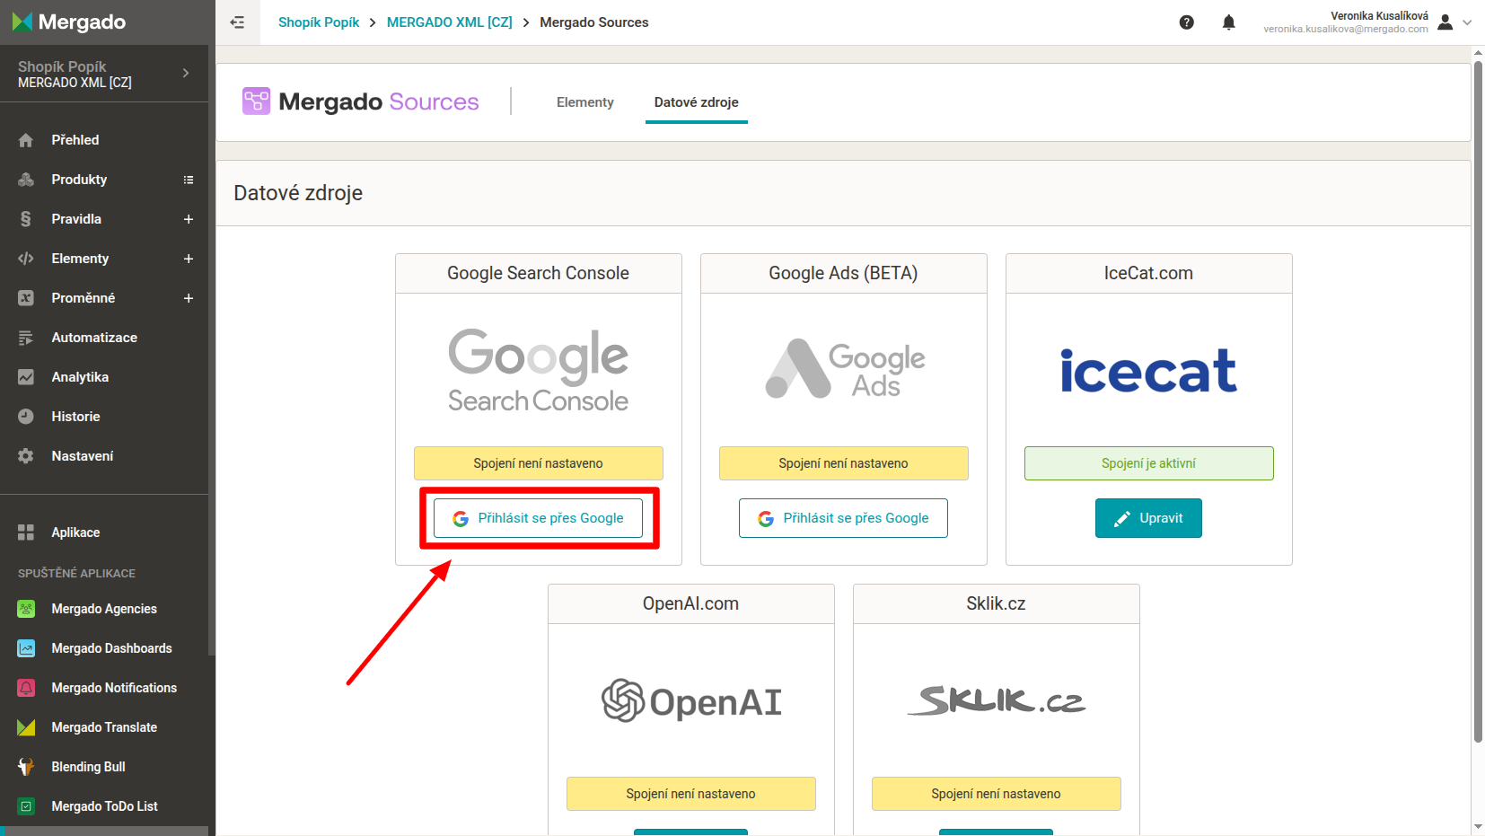Click the list icon next to Produkty

click(189, 180)
